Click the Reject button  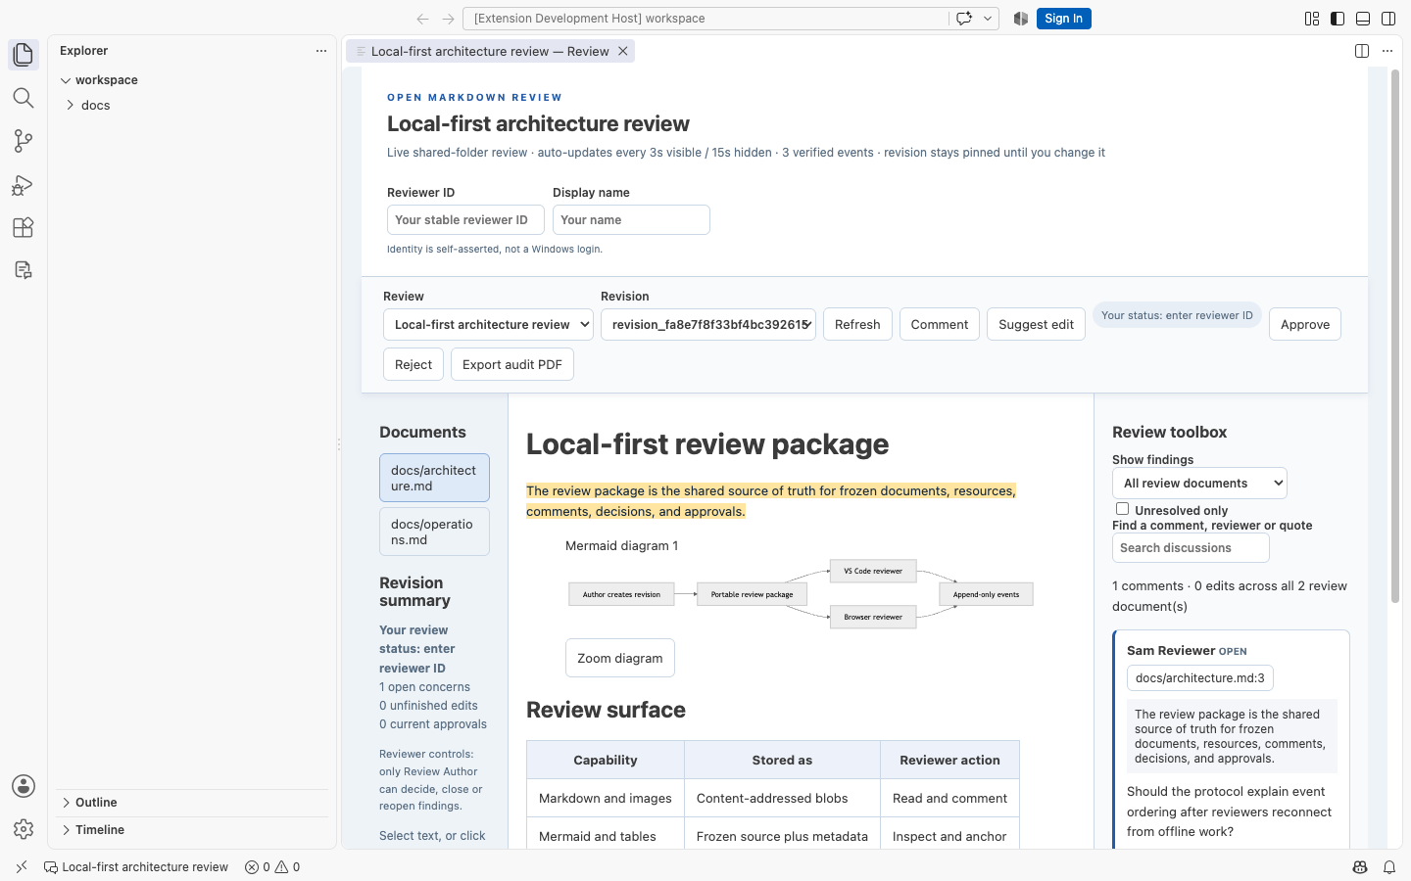414,364
